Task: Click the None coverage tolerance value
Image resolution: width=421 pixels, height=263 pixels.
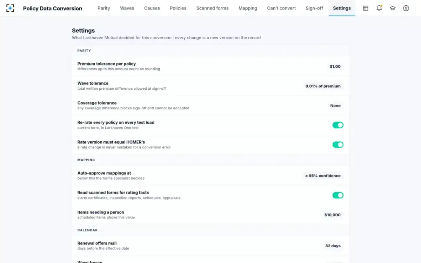Action: pyautogui.click(x=335, y=106)
